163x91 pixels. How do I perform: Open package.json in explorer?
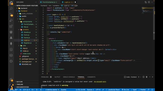tap(26, 62)
